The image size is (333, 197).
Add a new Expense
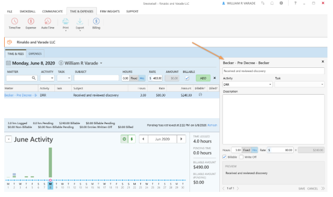pyautogui.click(x=31, y=24)
